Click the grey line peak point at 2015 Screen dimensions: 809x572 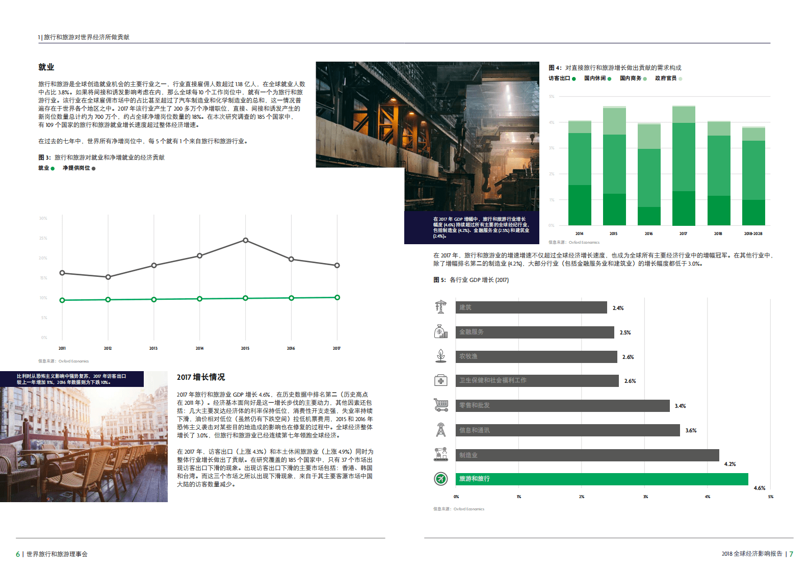click(246, 240)
